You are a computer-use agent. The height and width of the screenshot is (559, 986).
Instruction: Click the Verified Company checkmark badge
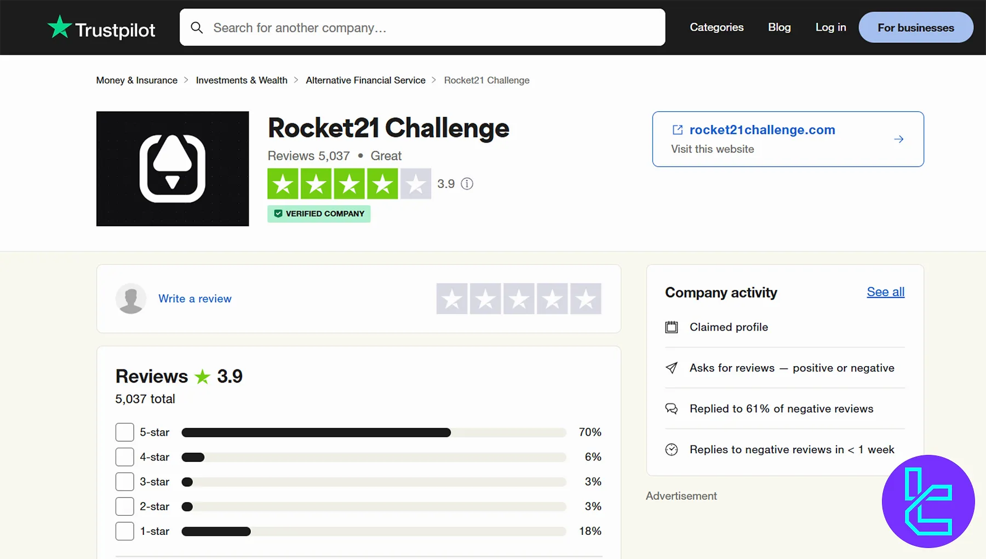[278, 214]
